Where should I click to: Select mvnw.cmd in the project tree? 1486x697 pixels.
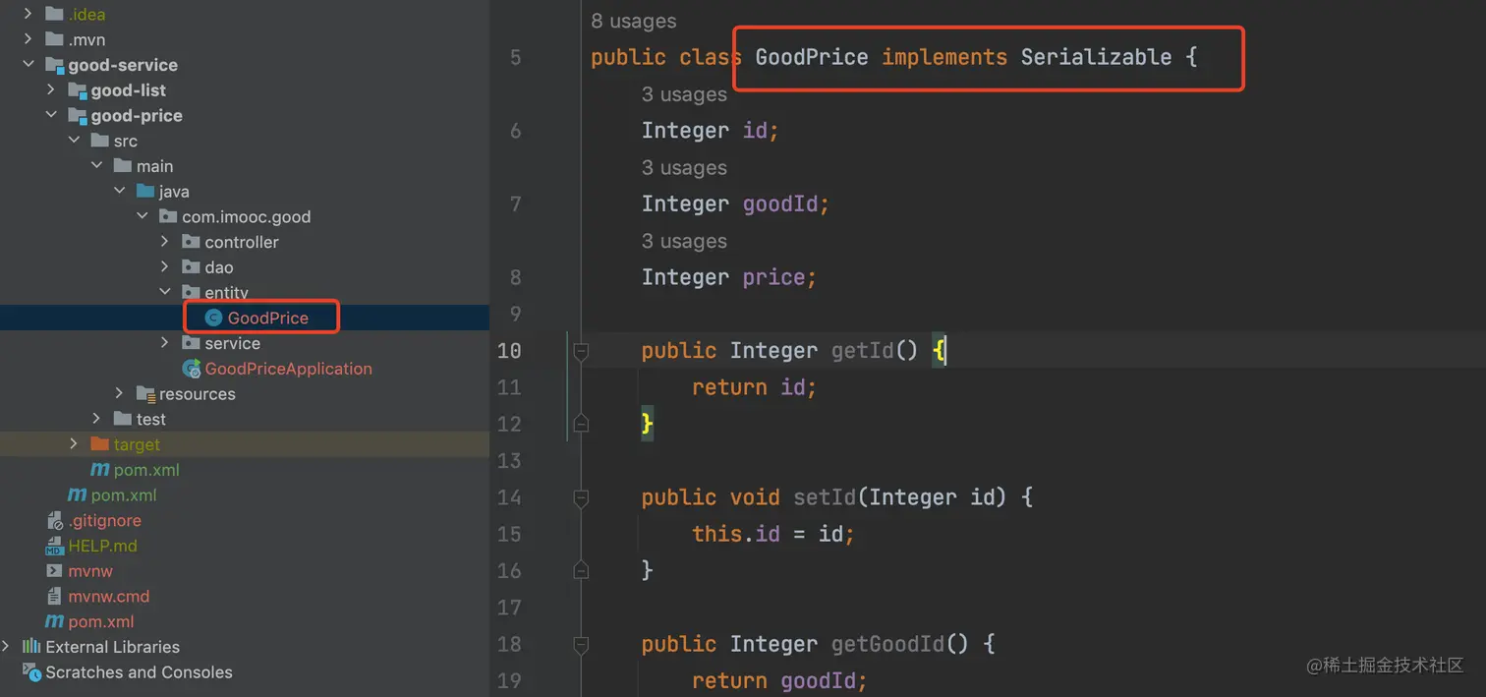click(108, 597)
